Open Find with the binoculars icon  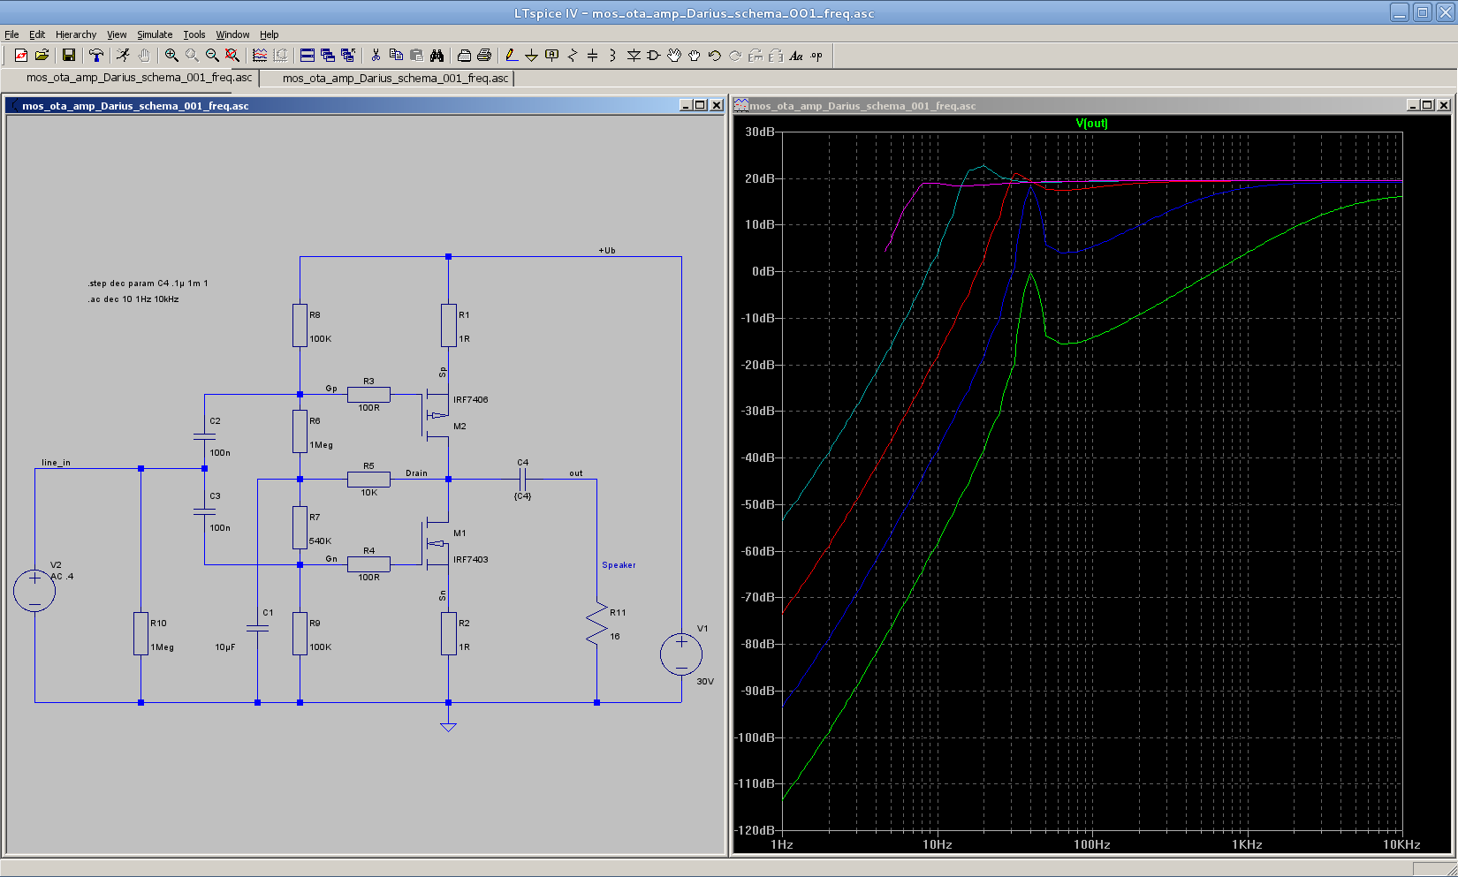click(x=437, y=55)
